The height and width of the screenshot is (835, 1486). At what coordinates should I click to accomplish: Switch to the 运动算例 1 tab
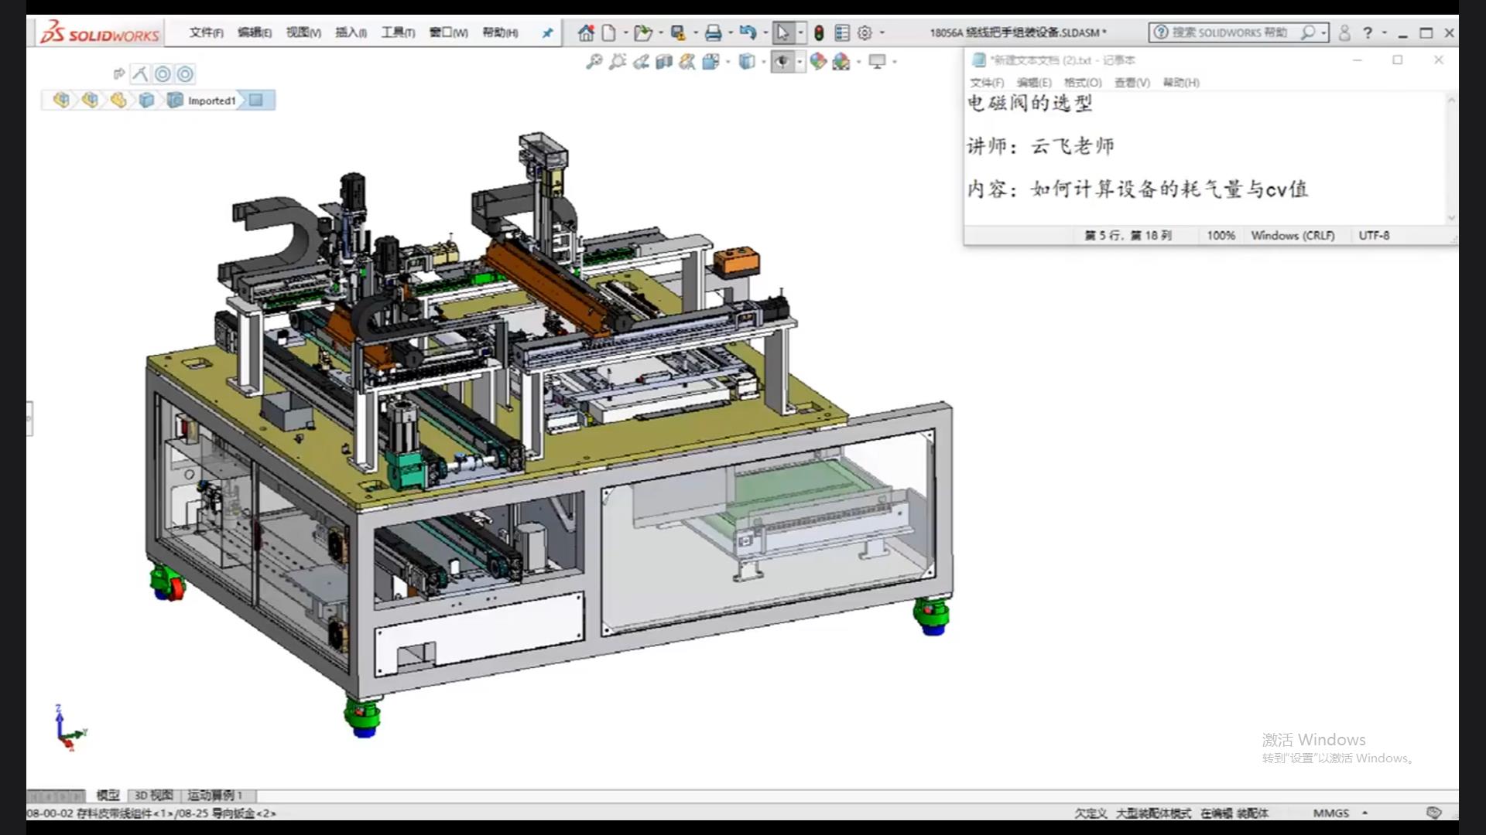tap(215, 795)
